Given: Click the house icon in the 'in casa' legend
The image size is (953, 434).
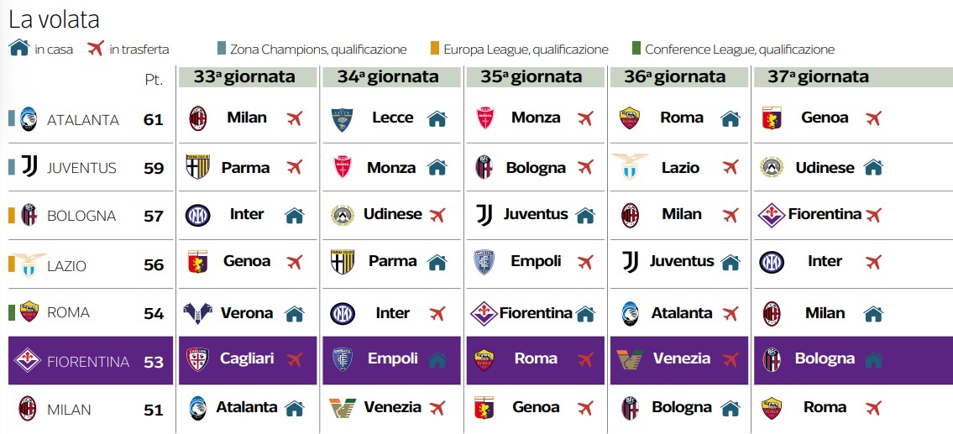Looking at the screenshot, I should click(19, 47).
